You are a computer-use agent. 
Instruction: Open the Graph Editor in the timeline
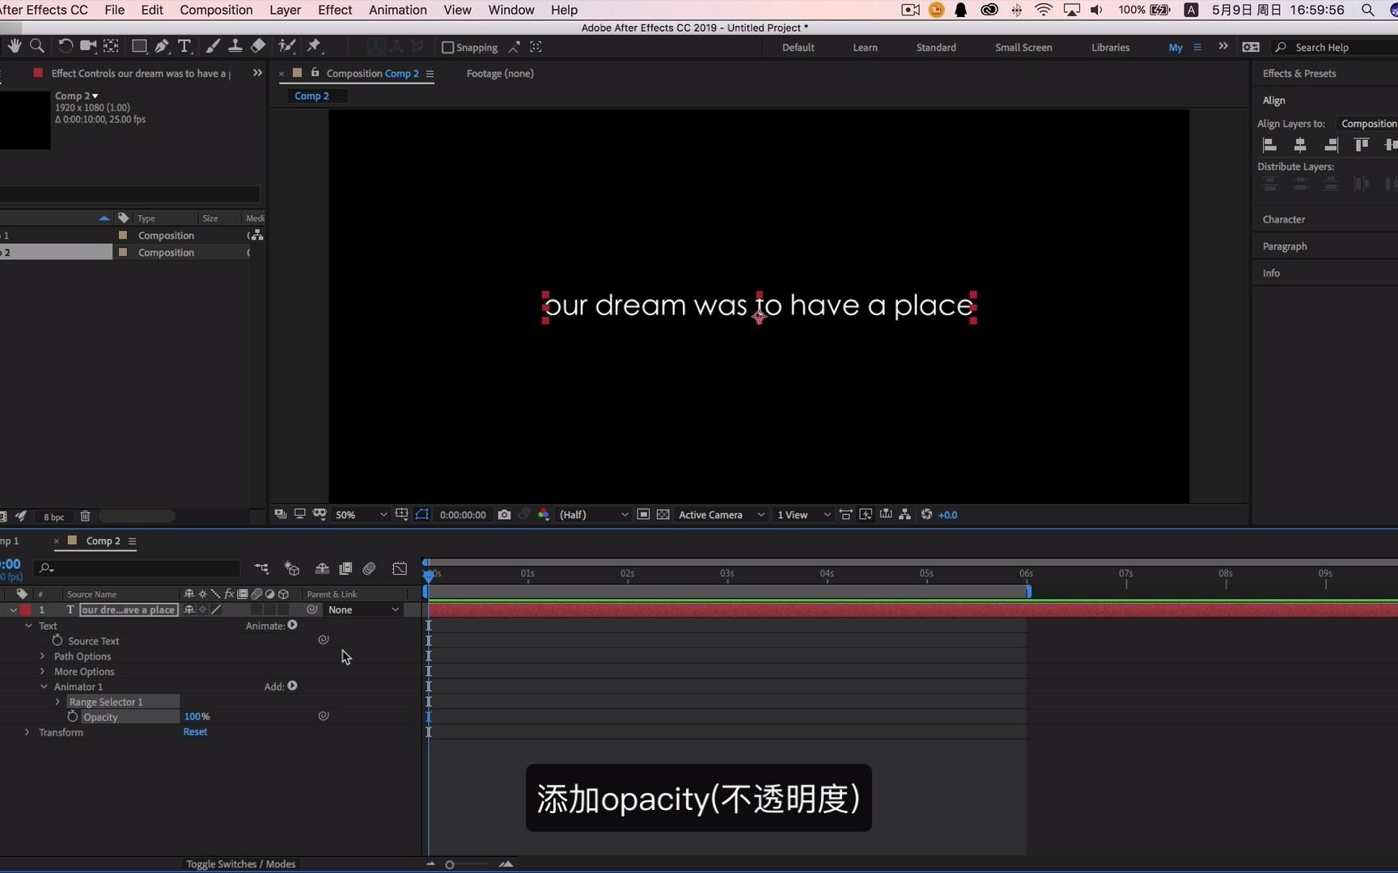400,568
